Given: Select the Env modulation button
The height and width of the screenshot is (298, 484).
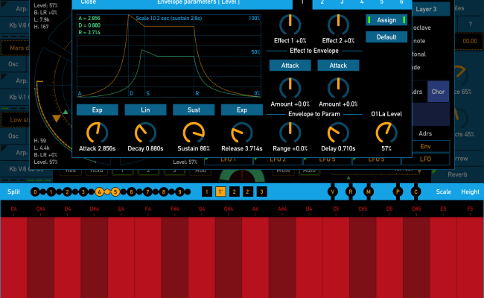Looking at the screenshot, I should 425,146.
